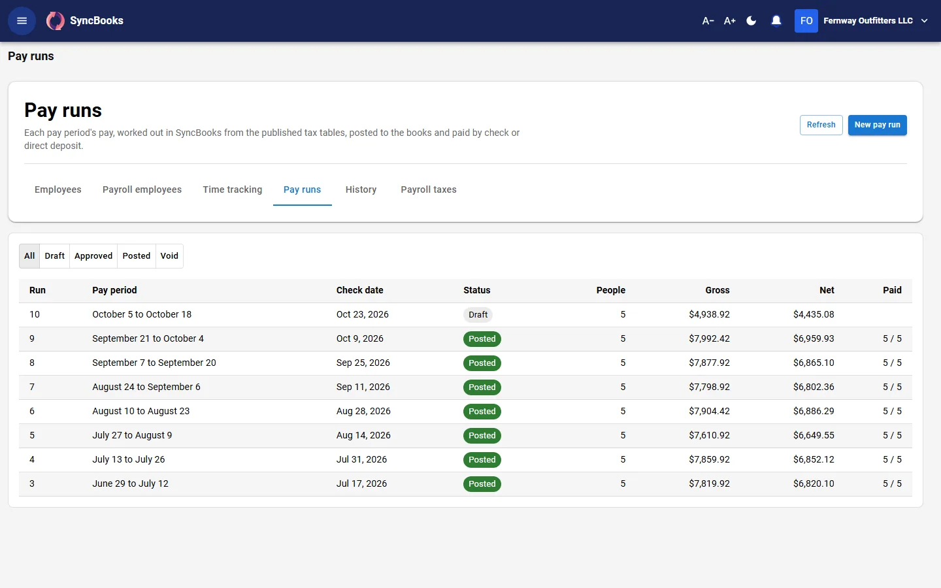Click gross amount $7,992.42
The image size is (941, 588).
(709, 338)
